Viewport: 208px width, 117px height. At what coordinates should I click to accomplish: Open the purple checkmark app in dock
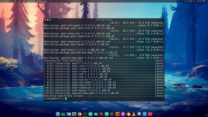[123, 114]
